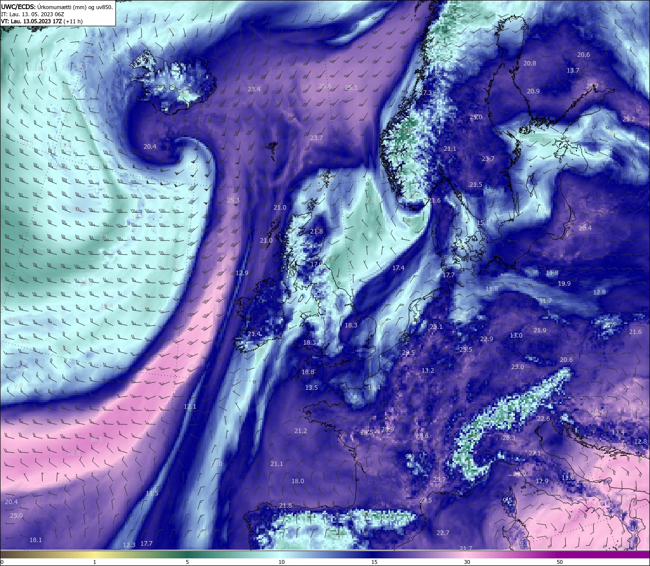Click the 9.9 value over southern France
This screenshot has width=650, height=566.
[410, 457]
